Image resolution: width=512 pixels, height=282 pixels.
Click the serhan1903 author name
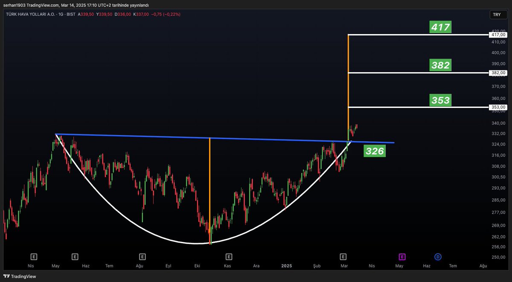(14, 5)
